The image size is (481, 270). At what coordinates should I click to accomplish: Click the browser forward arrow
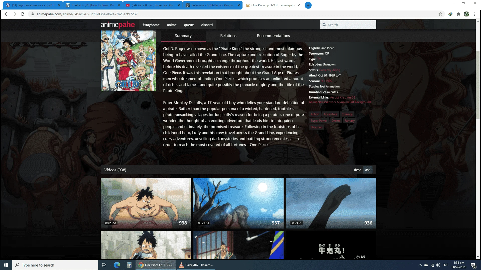(x=15, y=14)
